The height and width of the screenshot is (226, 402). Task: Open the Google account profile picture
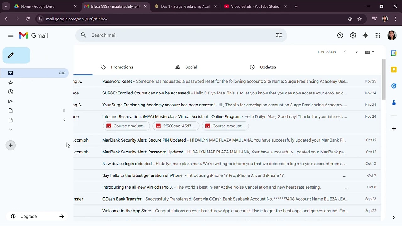(x=392, y=35)
